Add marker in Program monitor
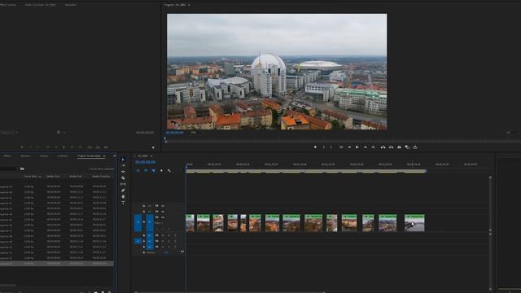521x293 pixels. click(x=315, y=147)
